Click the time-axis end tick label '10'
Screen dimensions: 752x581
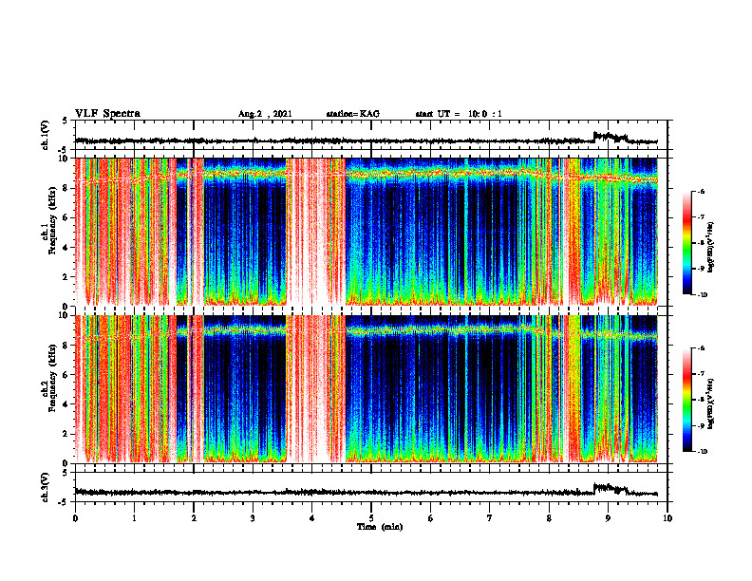(667, 518)
